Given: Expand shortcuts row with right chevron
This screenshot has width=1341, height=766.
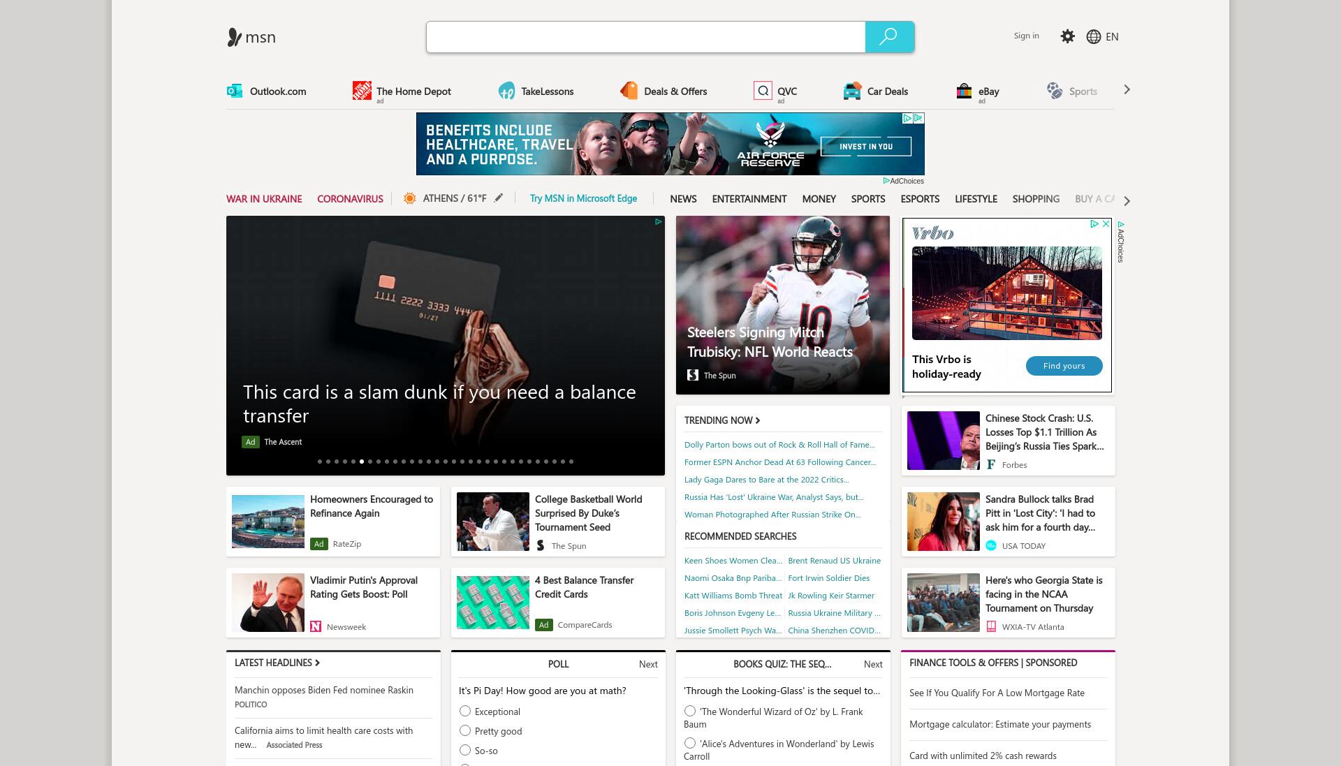Looking at the screenshot, I should click(1127, 90).
